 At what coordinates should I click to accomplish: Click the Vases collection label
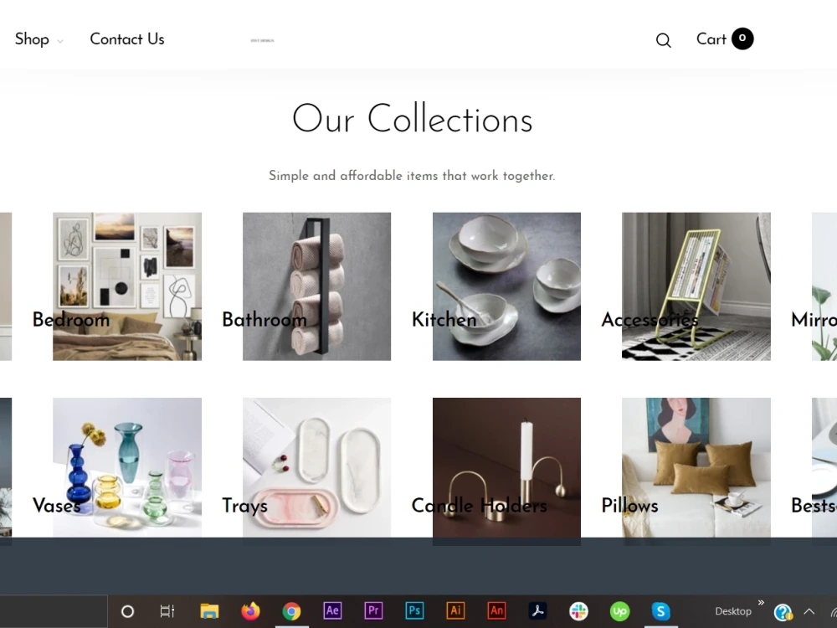[x=57, y=505]
